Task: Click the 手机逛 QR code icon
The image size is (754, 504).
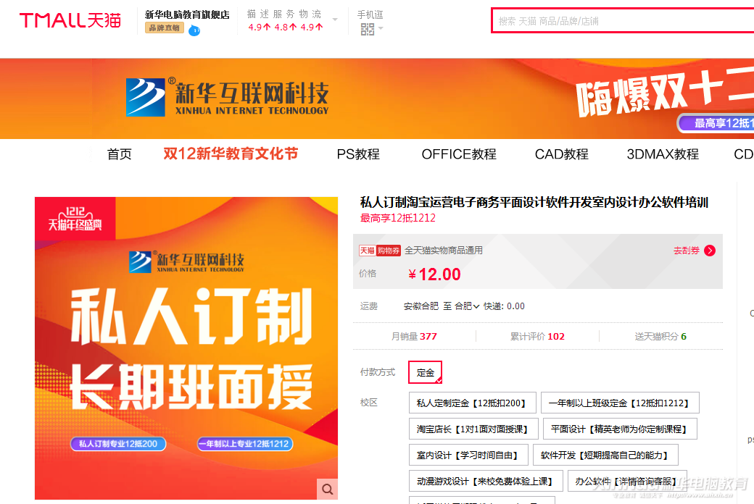Action: [x=368, y=29]
